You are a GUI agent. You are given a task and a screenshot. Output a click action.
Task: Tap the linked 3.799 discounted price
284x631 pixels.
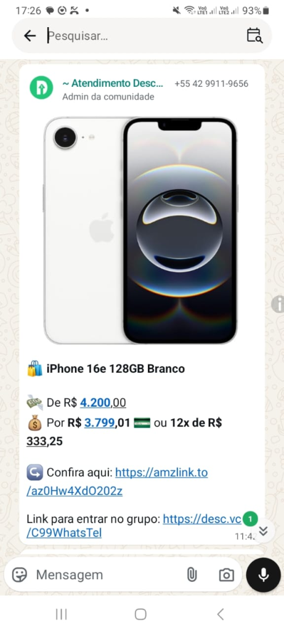99,423
